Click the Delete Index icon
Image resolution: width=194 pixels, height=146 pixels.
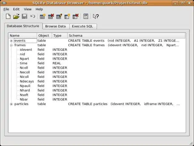[75, 16]
